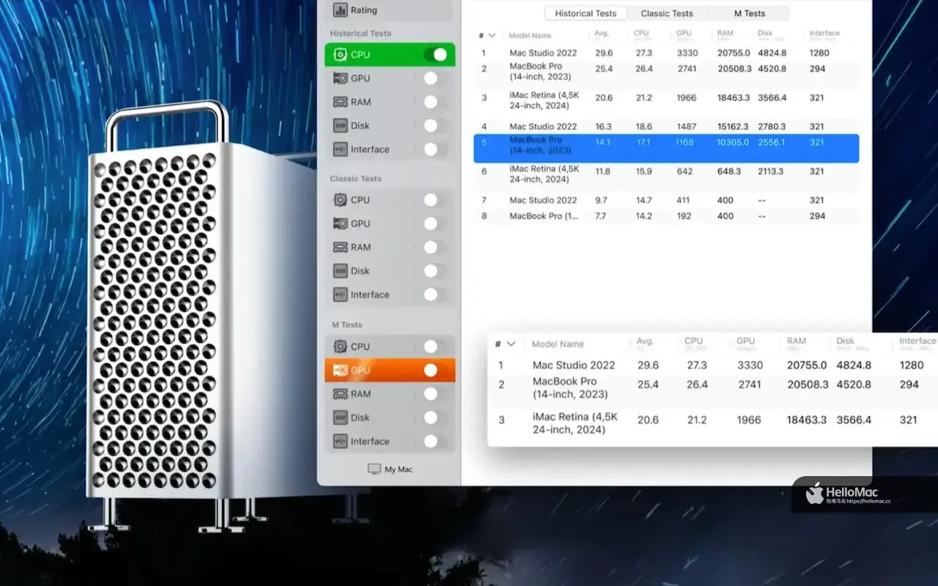
Task: Toggle the Classic Tests RAM switch
Action: point(435,247)
